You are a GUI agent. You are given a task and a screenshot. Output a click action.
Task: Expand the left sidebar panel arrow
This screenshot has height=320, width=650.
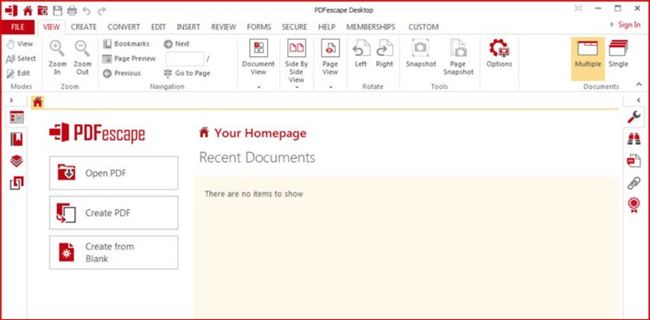click(11, 100)
